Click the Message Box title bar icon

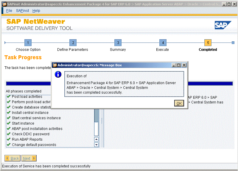(55, 65)
